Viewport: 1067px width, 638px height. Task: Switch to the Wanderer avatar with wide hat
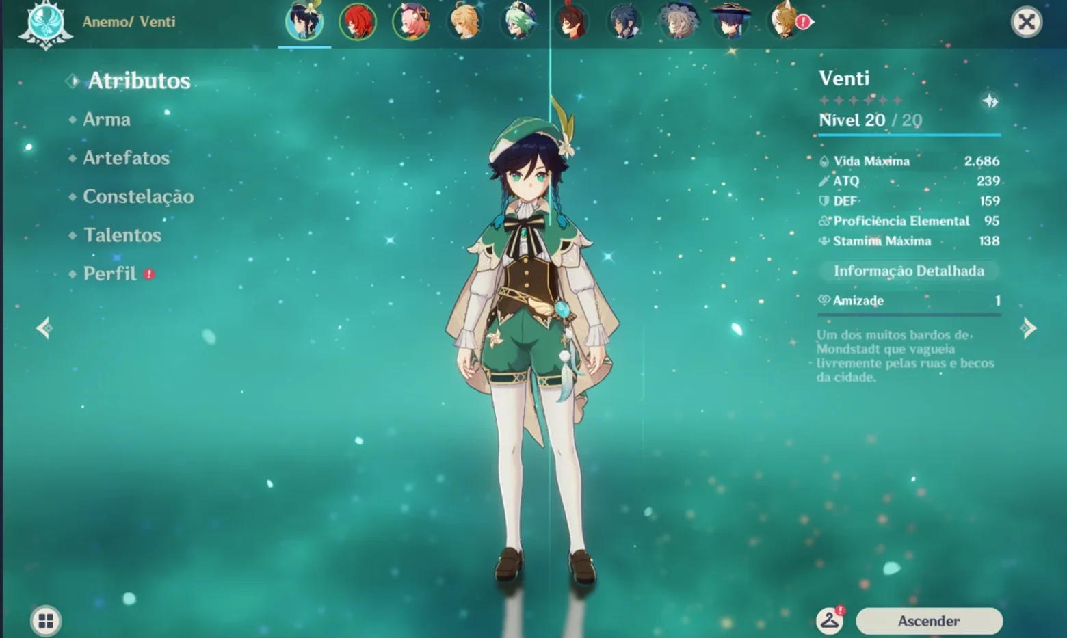pyautogui.click(x=731, y=21)
